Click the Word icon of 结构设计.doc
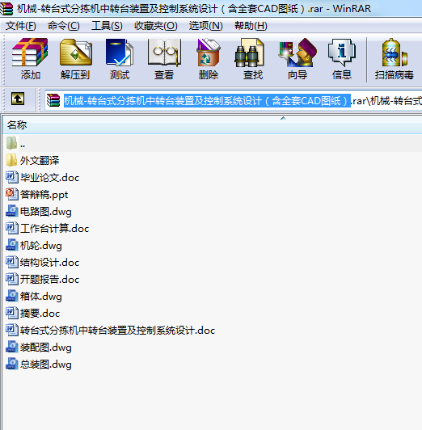 tap(12, 262)
